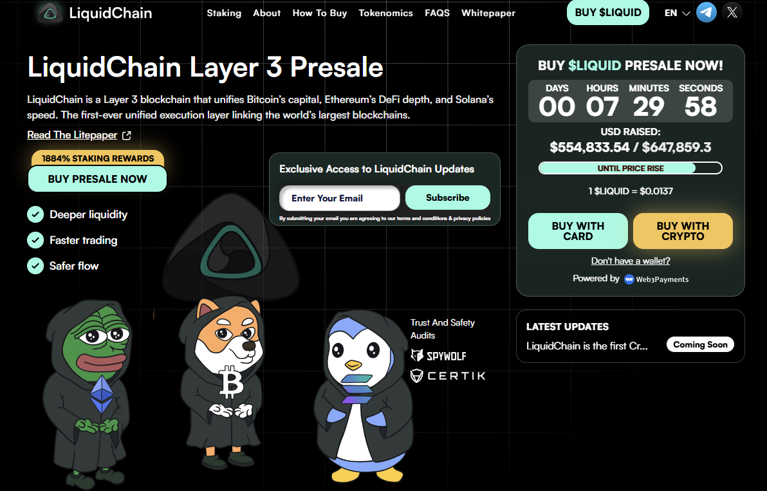Viewport: 767px width, 491px height.
Task: Open the Telegram channel icon
Action: pyautogui.click(x=706, y=13)
